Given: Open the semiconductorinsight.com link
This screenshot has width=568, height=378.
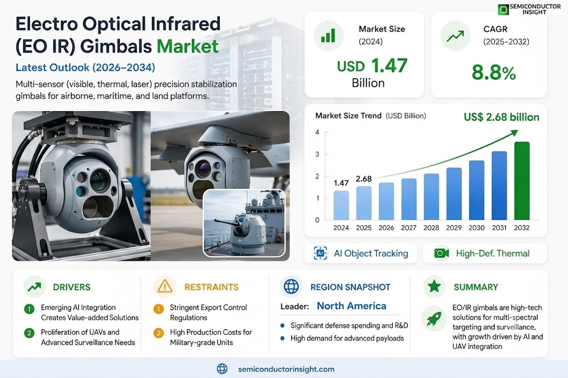Looking at the screenshot, I should 286,369.
